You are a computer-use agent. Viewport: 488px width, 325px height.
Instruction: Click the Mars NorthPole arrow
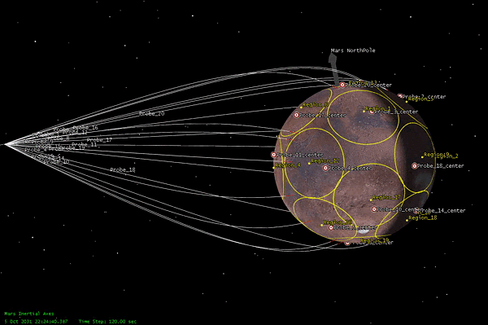pyautogui.click(x=334, y=68)
